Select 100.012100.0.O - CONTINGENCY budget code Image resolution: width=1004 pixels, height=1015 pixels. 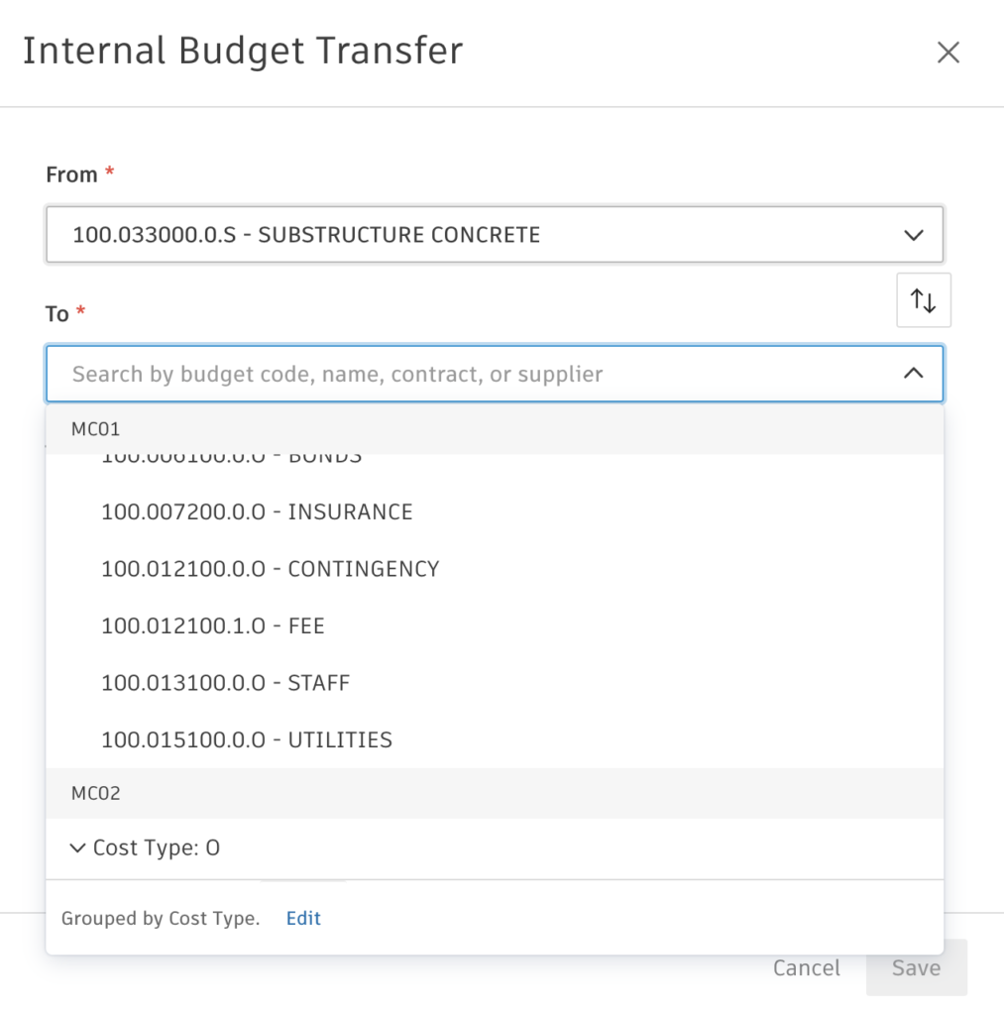tap(270, 569)
